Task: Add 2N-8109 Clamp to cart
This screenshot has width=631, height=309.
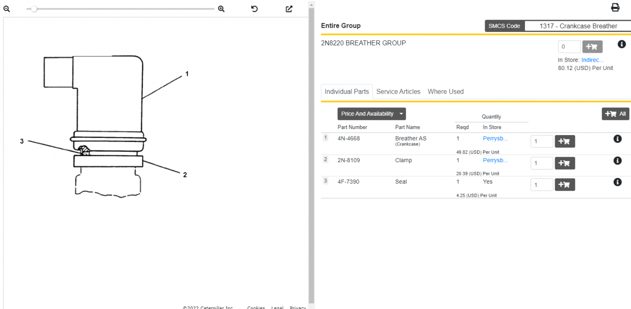Action: click(x=564, y=163)
